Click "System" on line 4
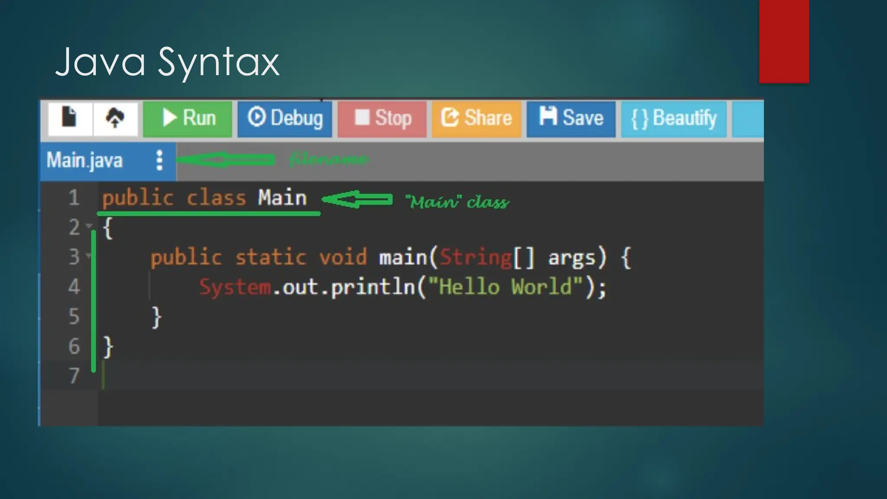 (235, 288)
